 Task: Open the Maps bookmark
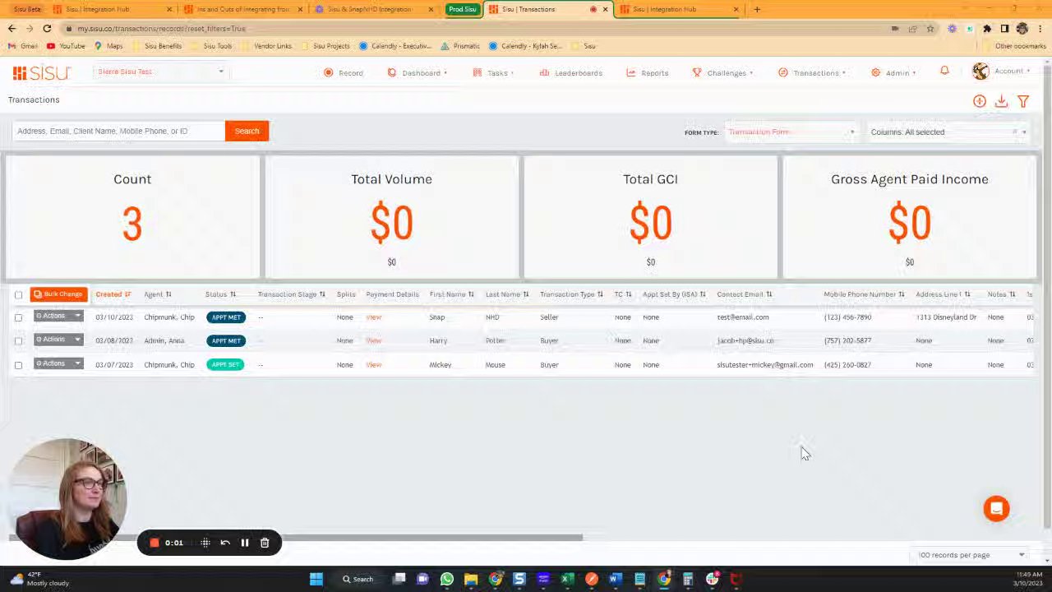(108, 46)
